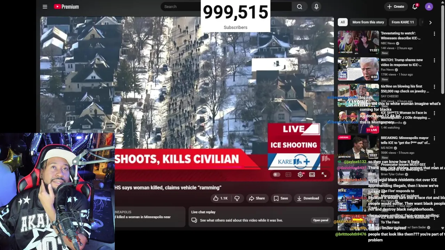Open options menu for the 6ix9ine video

pyautogui.click(x=434, y=87)
